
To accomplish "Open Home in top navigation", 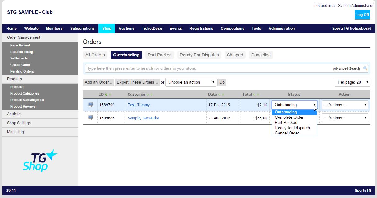I will (x=11, y=29).
